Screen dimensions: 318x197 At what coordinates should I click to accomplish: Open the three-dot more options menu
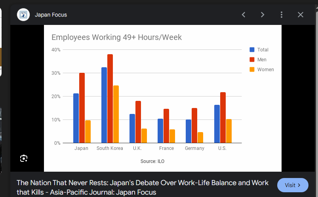[x=281, y=15]
